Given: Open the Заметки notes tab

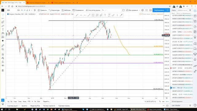Looking at the screenshot, I should pos(24,106).
